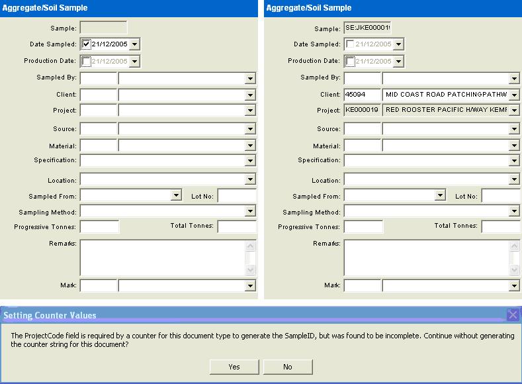
Task: Toggle the right form Production Date checkbox
Action: point(350,62)
